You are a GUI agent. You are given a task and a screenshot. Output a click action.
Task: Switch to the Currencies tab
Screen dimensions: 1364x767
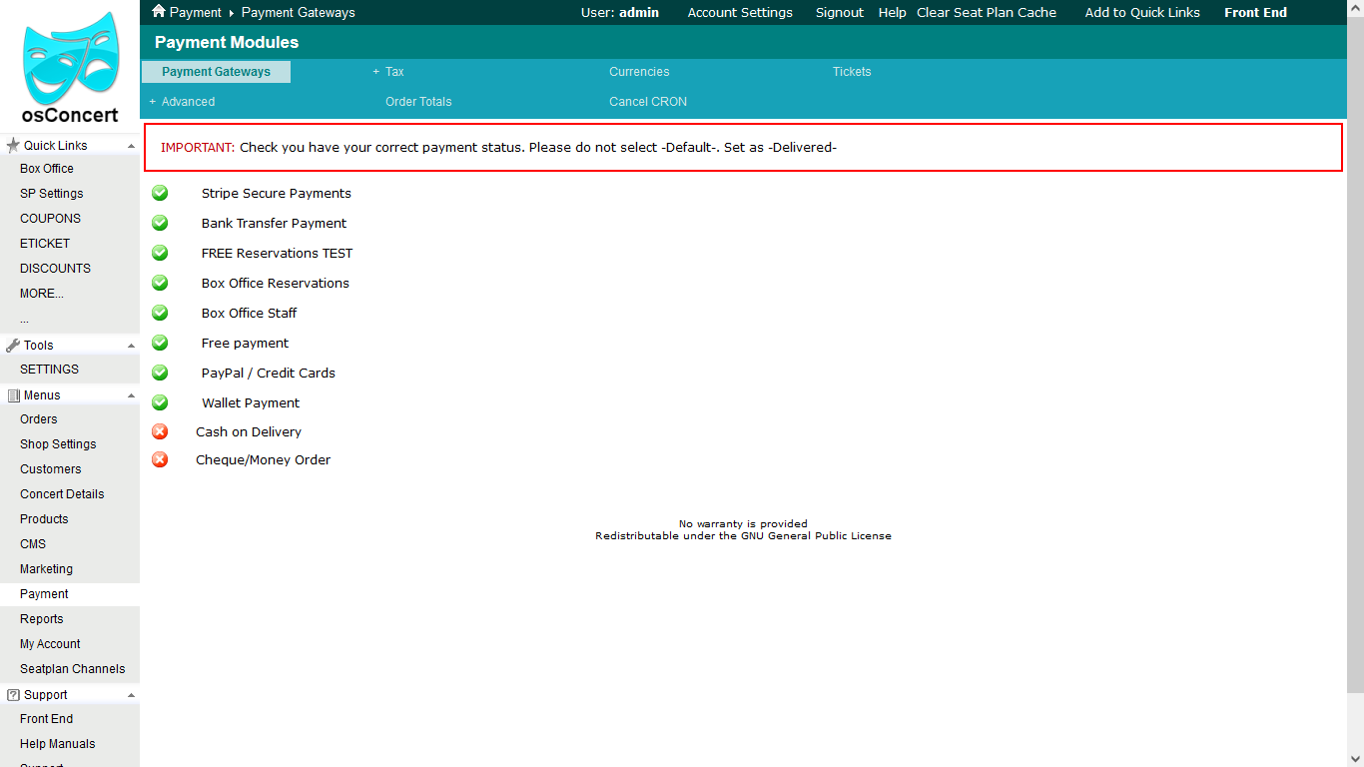pyautogui.click(x=639, y=72)
